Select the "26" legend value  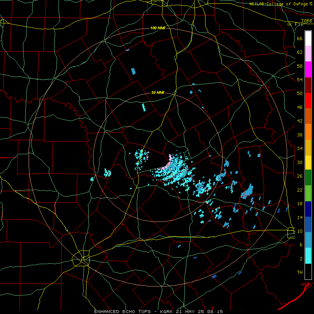[x=300, y=176]
